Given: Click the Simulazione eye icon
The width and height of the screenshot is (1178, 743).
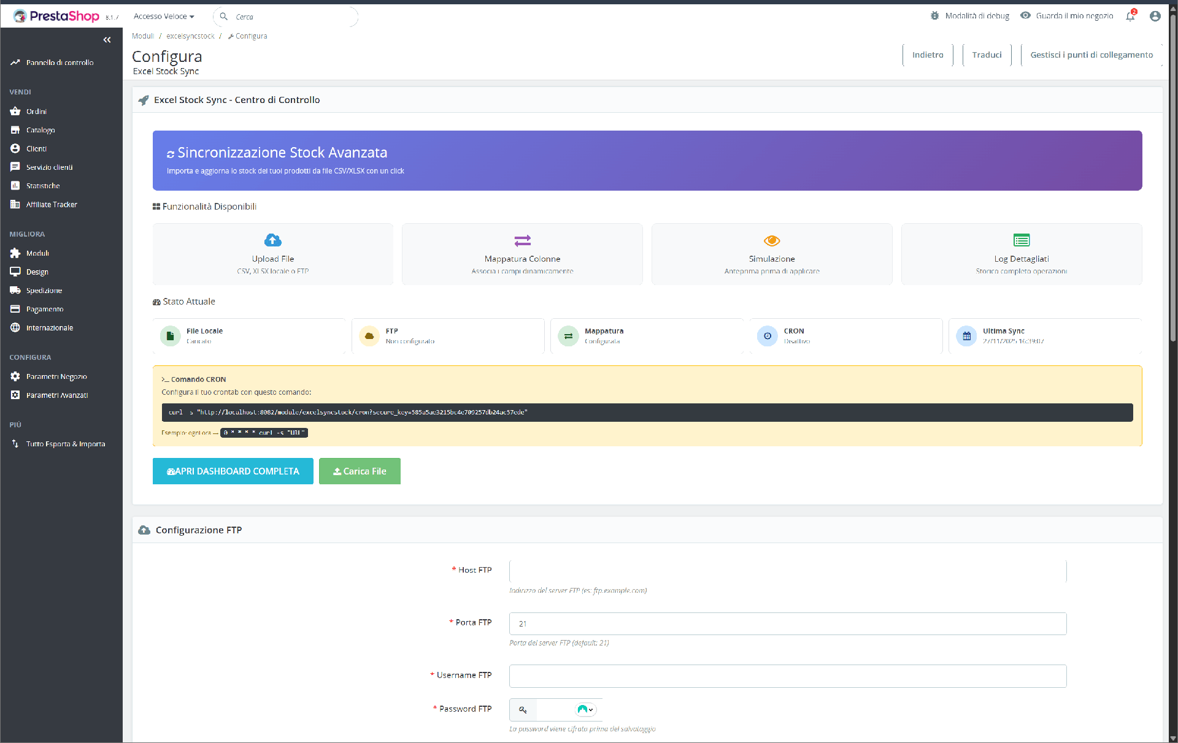Looking at the screenshot, I should pyautogui.click(x=772, y=240).
